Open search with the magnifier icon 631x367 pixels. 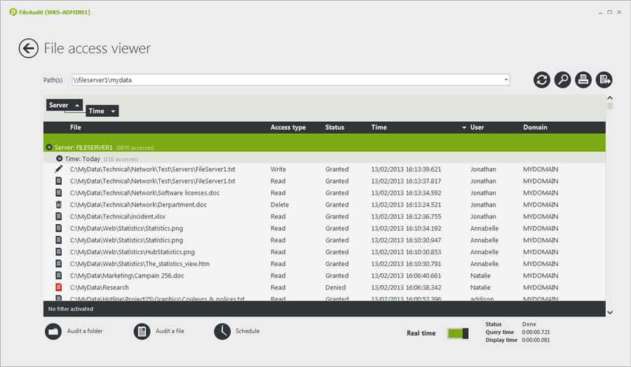562,80
